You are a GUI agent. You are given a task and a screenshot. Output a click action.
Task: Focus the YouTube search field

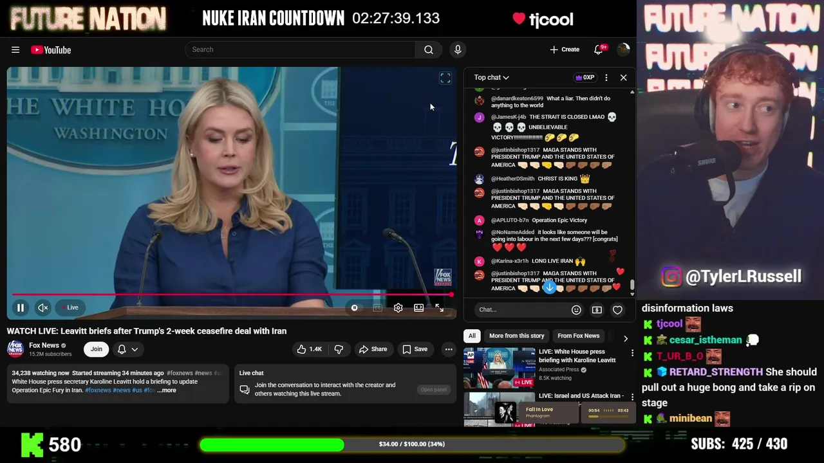coord(300,50)
